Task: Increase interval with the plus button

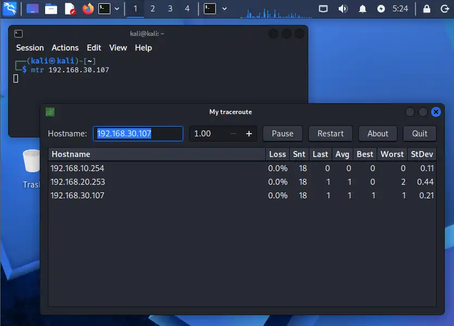Action: click(x=249, y=134)
